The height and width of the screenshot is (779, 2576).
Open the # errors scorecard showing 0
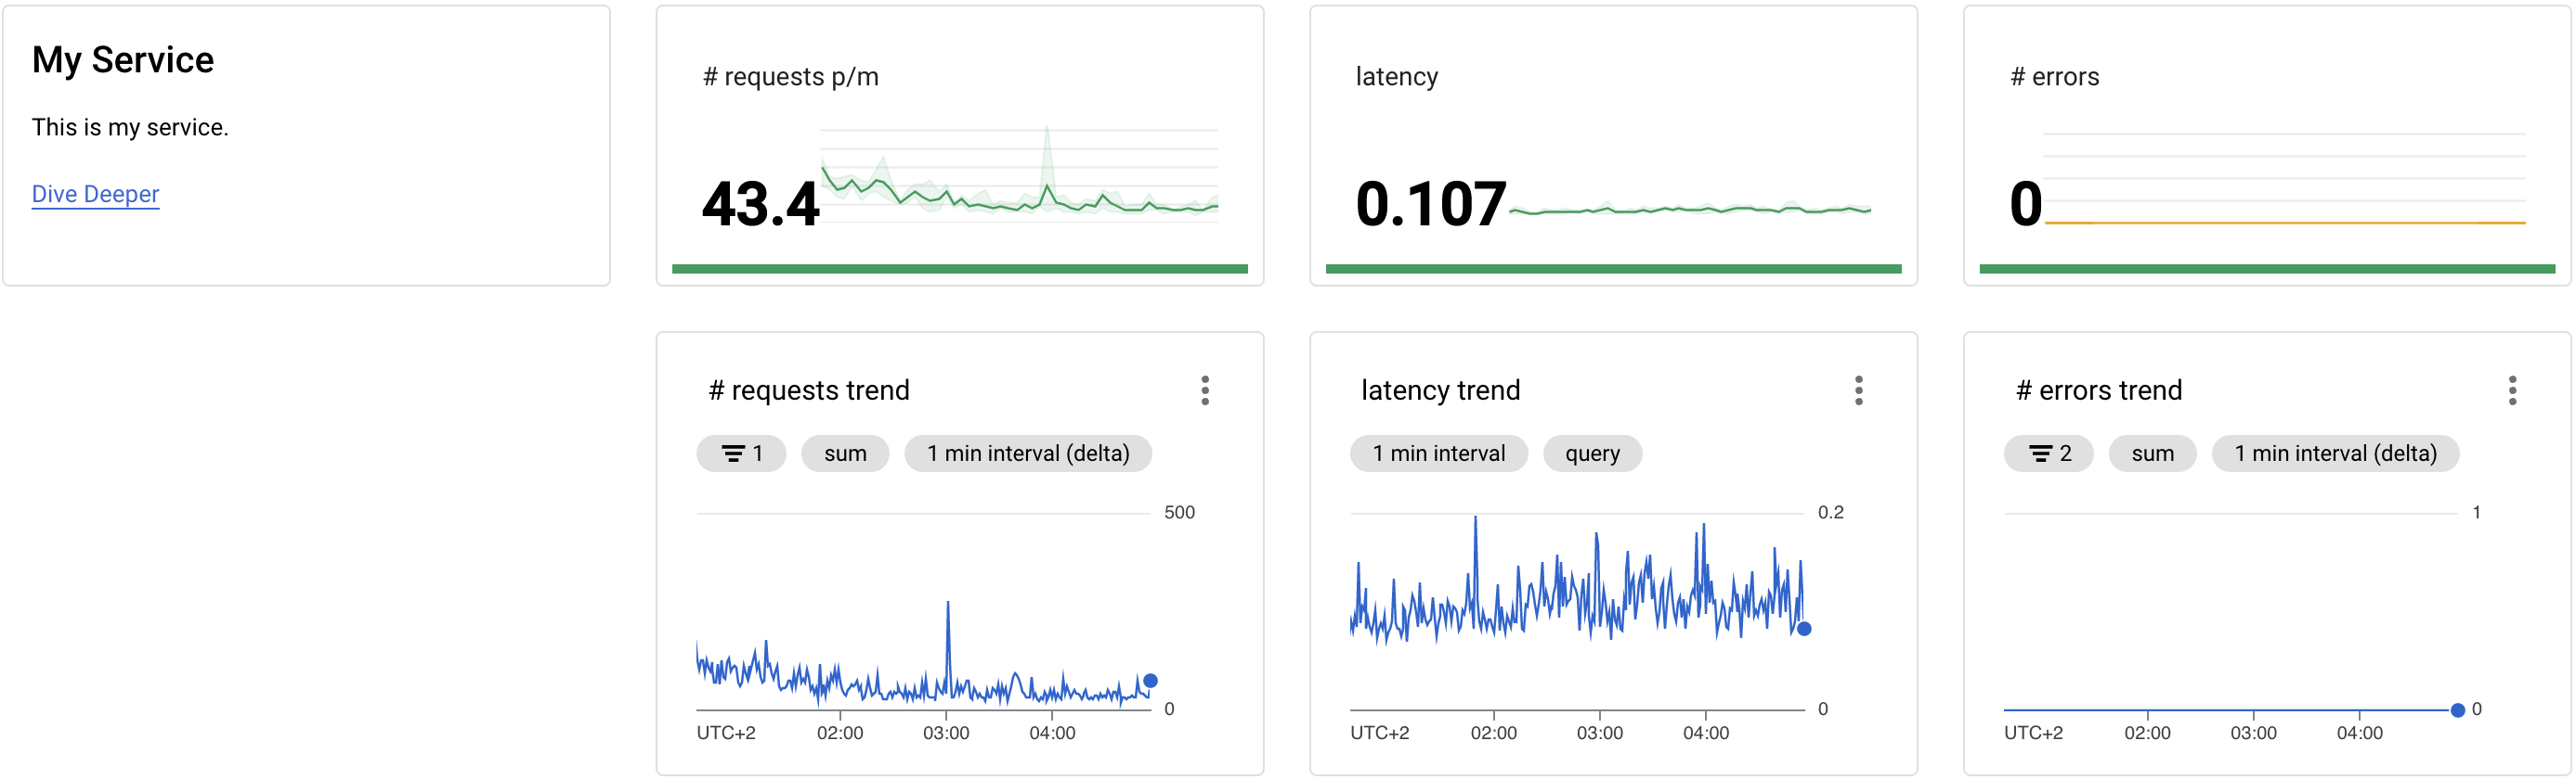point(2267,146)
